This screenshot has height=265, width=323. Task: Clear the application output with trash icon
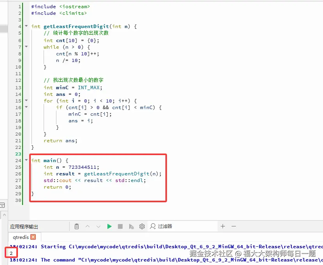(x=76, y=226)
